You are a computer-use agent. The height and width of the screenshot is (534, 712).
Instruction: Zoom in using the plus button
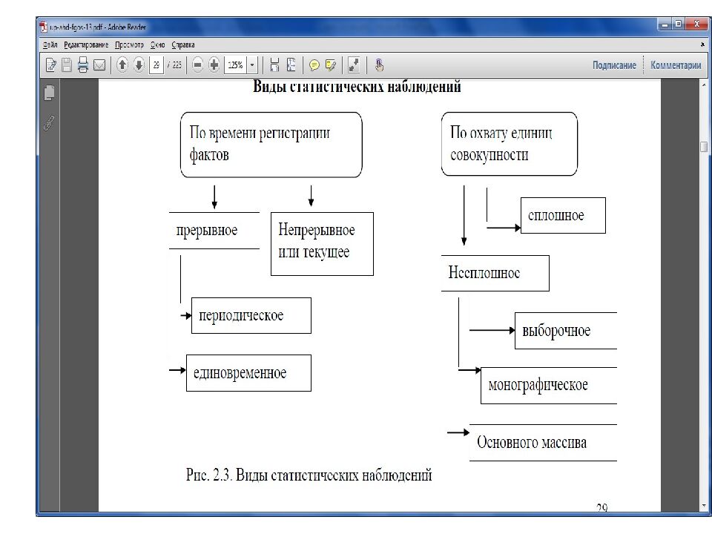coord(214,65)
